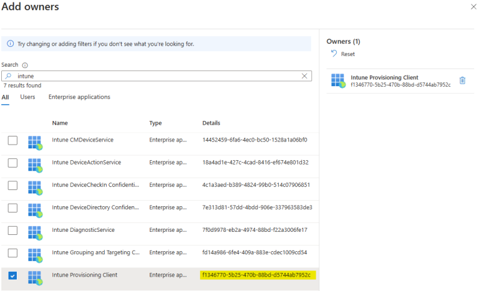479x291 pixels.
Task: Select the Intune DeviceDirectory checkbox
Action: (x=12, y=208)
